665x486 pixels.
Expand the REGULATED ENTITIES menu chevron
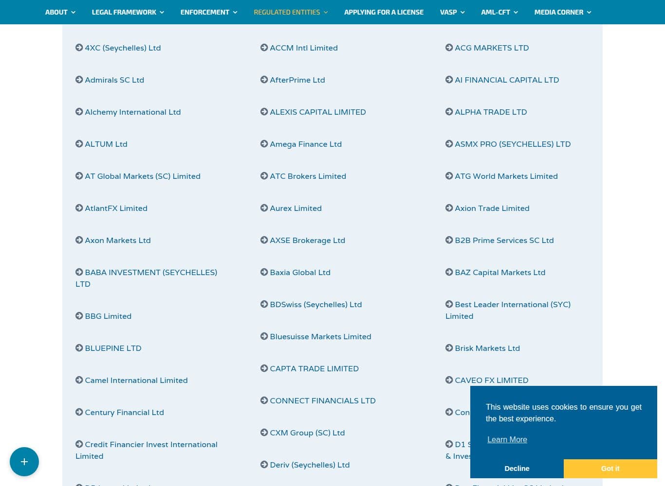pos(326,12)
